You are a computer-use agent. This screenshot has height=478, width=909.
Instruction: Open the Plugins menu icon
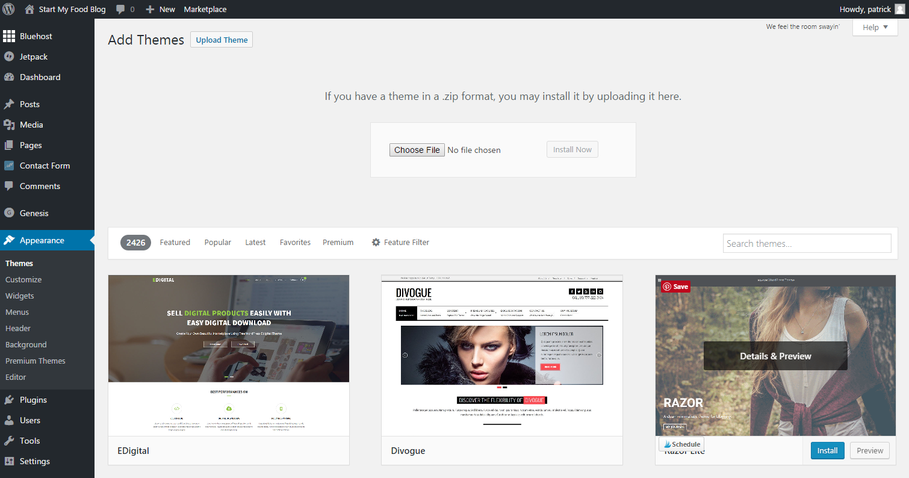[9, 400]
